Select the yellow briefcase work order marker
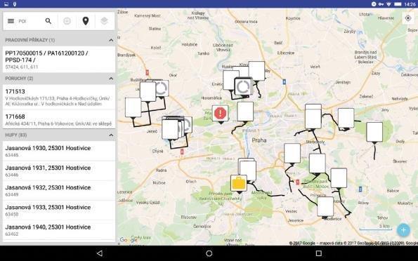The width and height of the screenshot is (418, 261). (x=239, y=183)
